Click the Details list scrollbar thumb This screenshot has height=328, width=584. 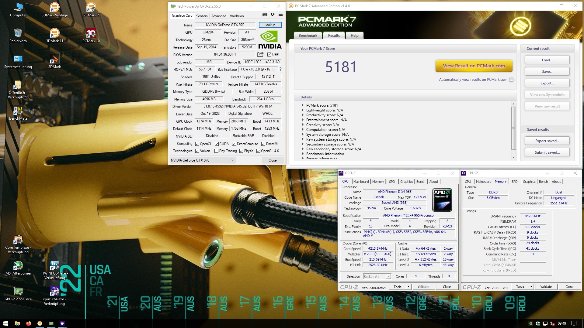[x=513, y=128]
